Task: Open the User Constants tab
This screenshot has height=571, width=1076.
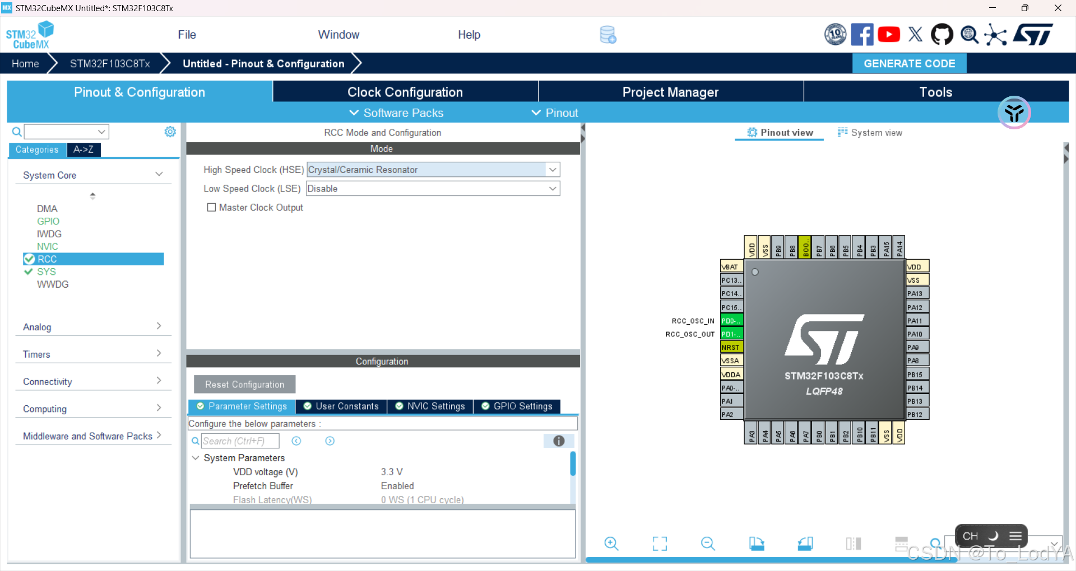Action: click(341, 406)
